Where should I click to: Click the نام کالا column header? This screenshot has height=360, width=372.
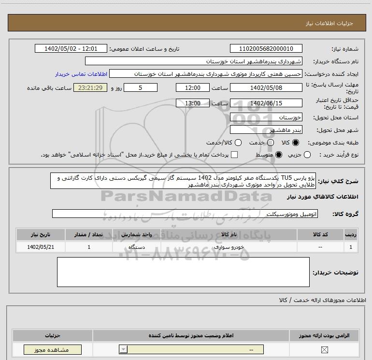coord(229,234)
